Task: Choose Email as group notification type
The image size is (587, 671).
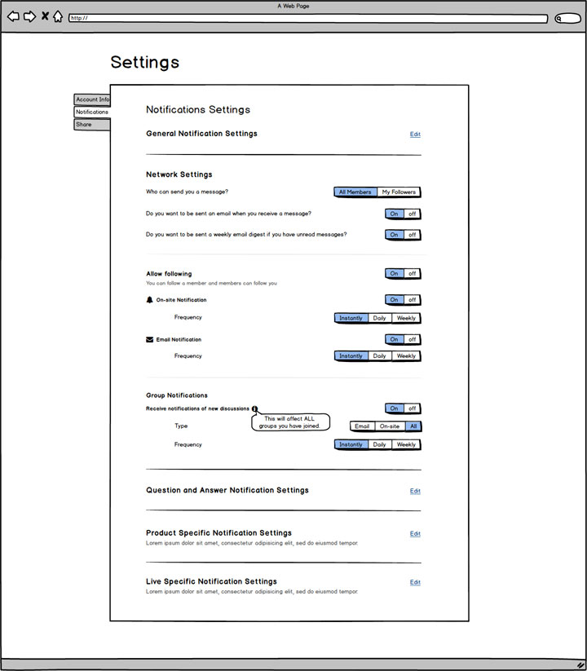Action: click(x=362, y=426)
